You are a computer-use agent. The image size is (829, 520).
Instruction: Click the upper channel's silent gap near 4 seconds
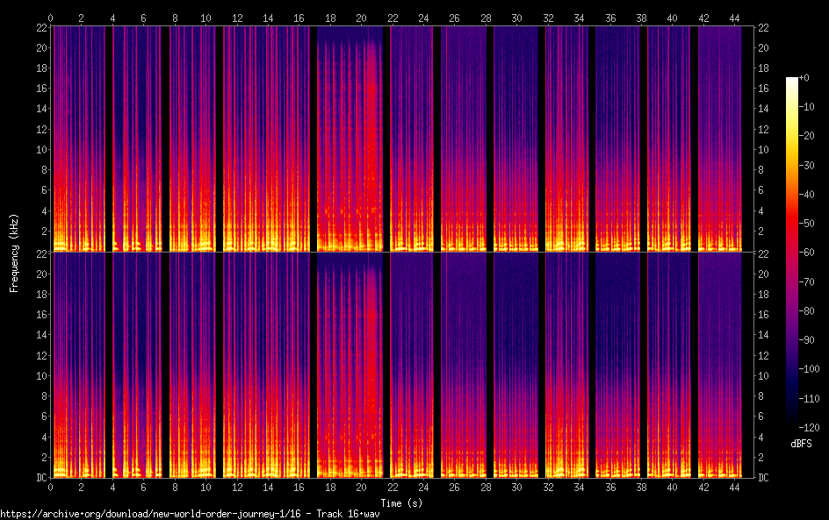pos(109,140)
